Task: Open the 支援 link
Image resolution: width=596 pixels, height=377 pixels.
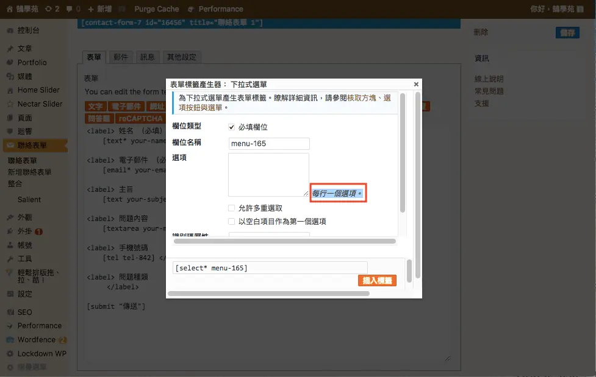Action: [481, 104]
